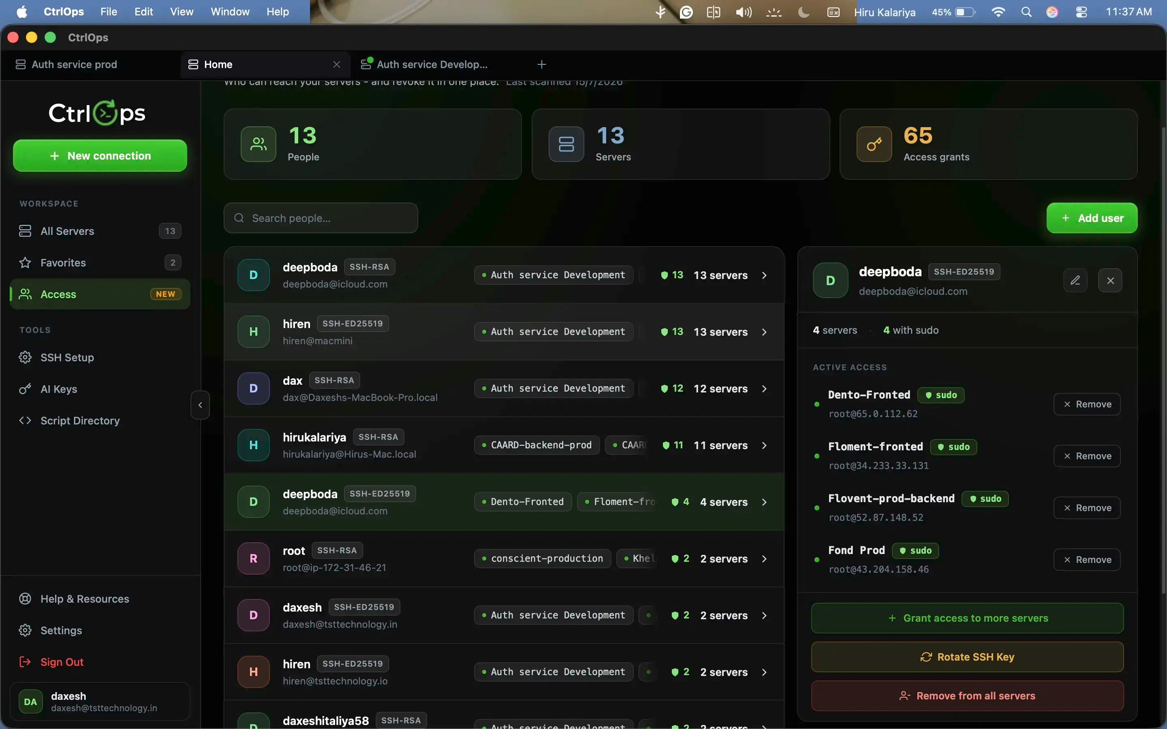The image size is (1167, 729).
Task: Click Rotate SSH Key button
Action: point(967,657)
